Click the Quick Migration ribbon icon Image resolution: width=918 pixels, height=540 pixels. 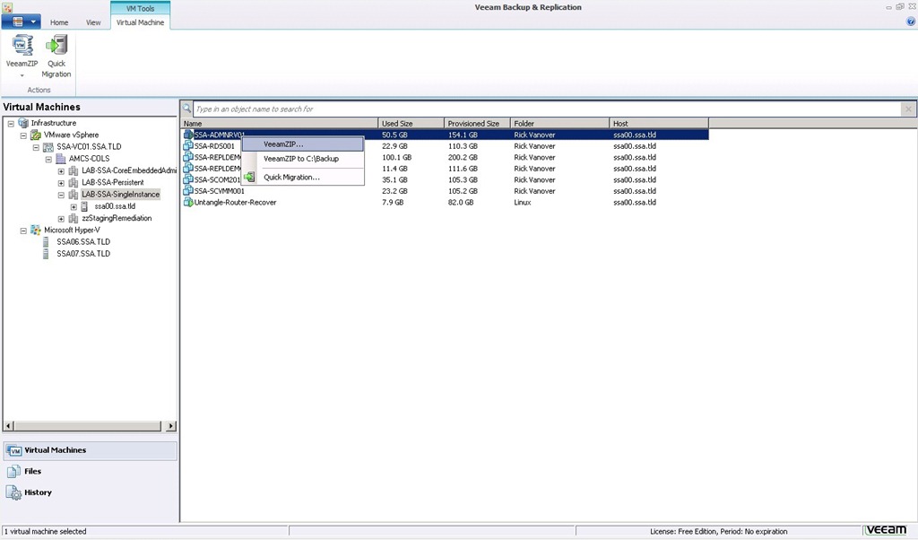56,46
